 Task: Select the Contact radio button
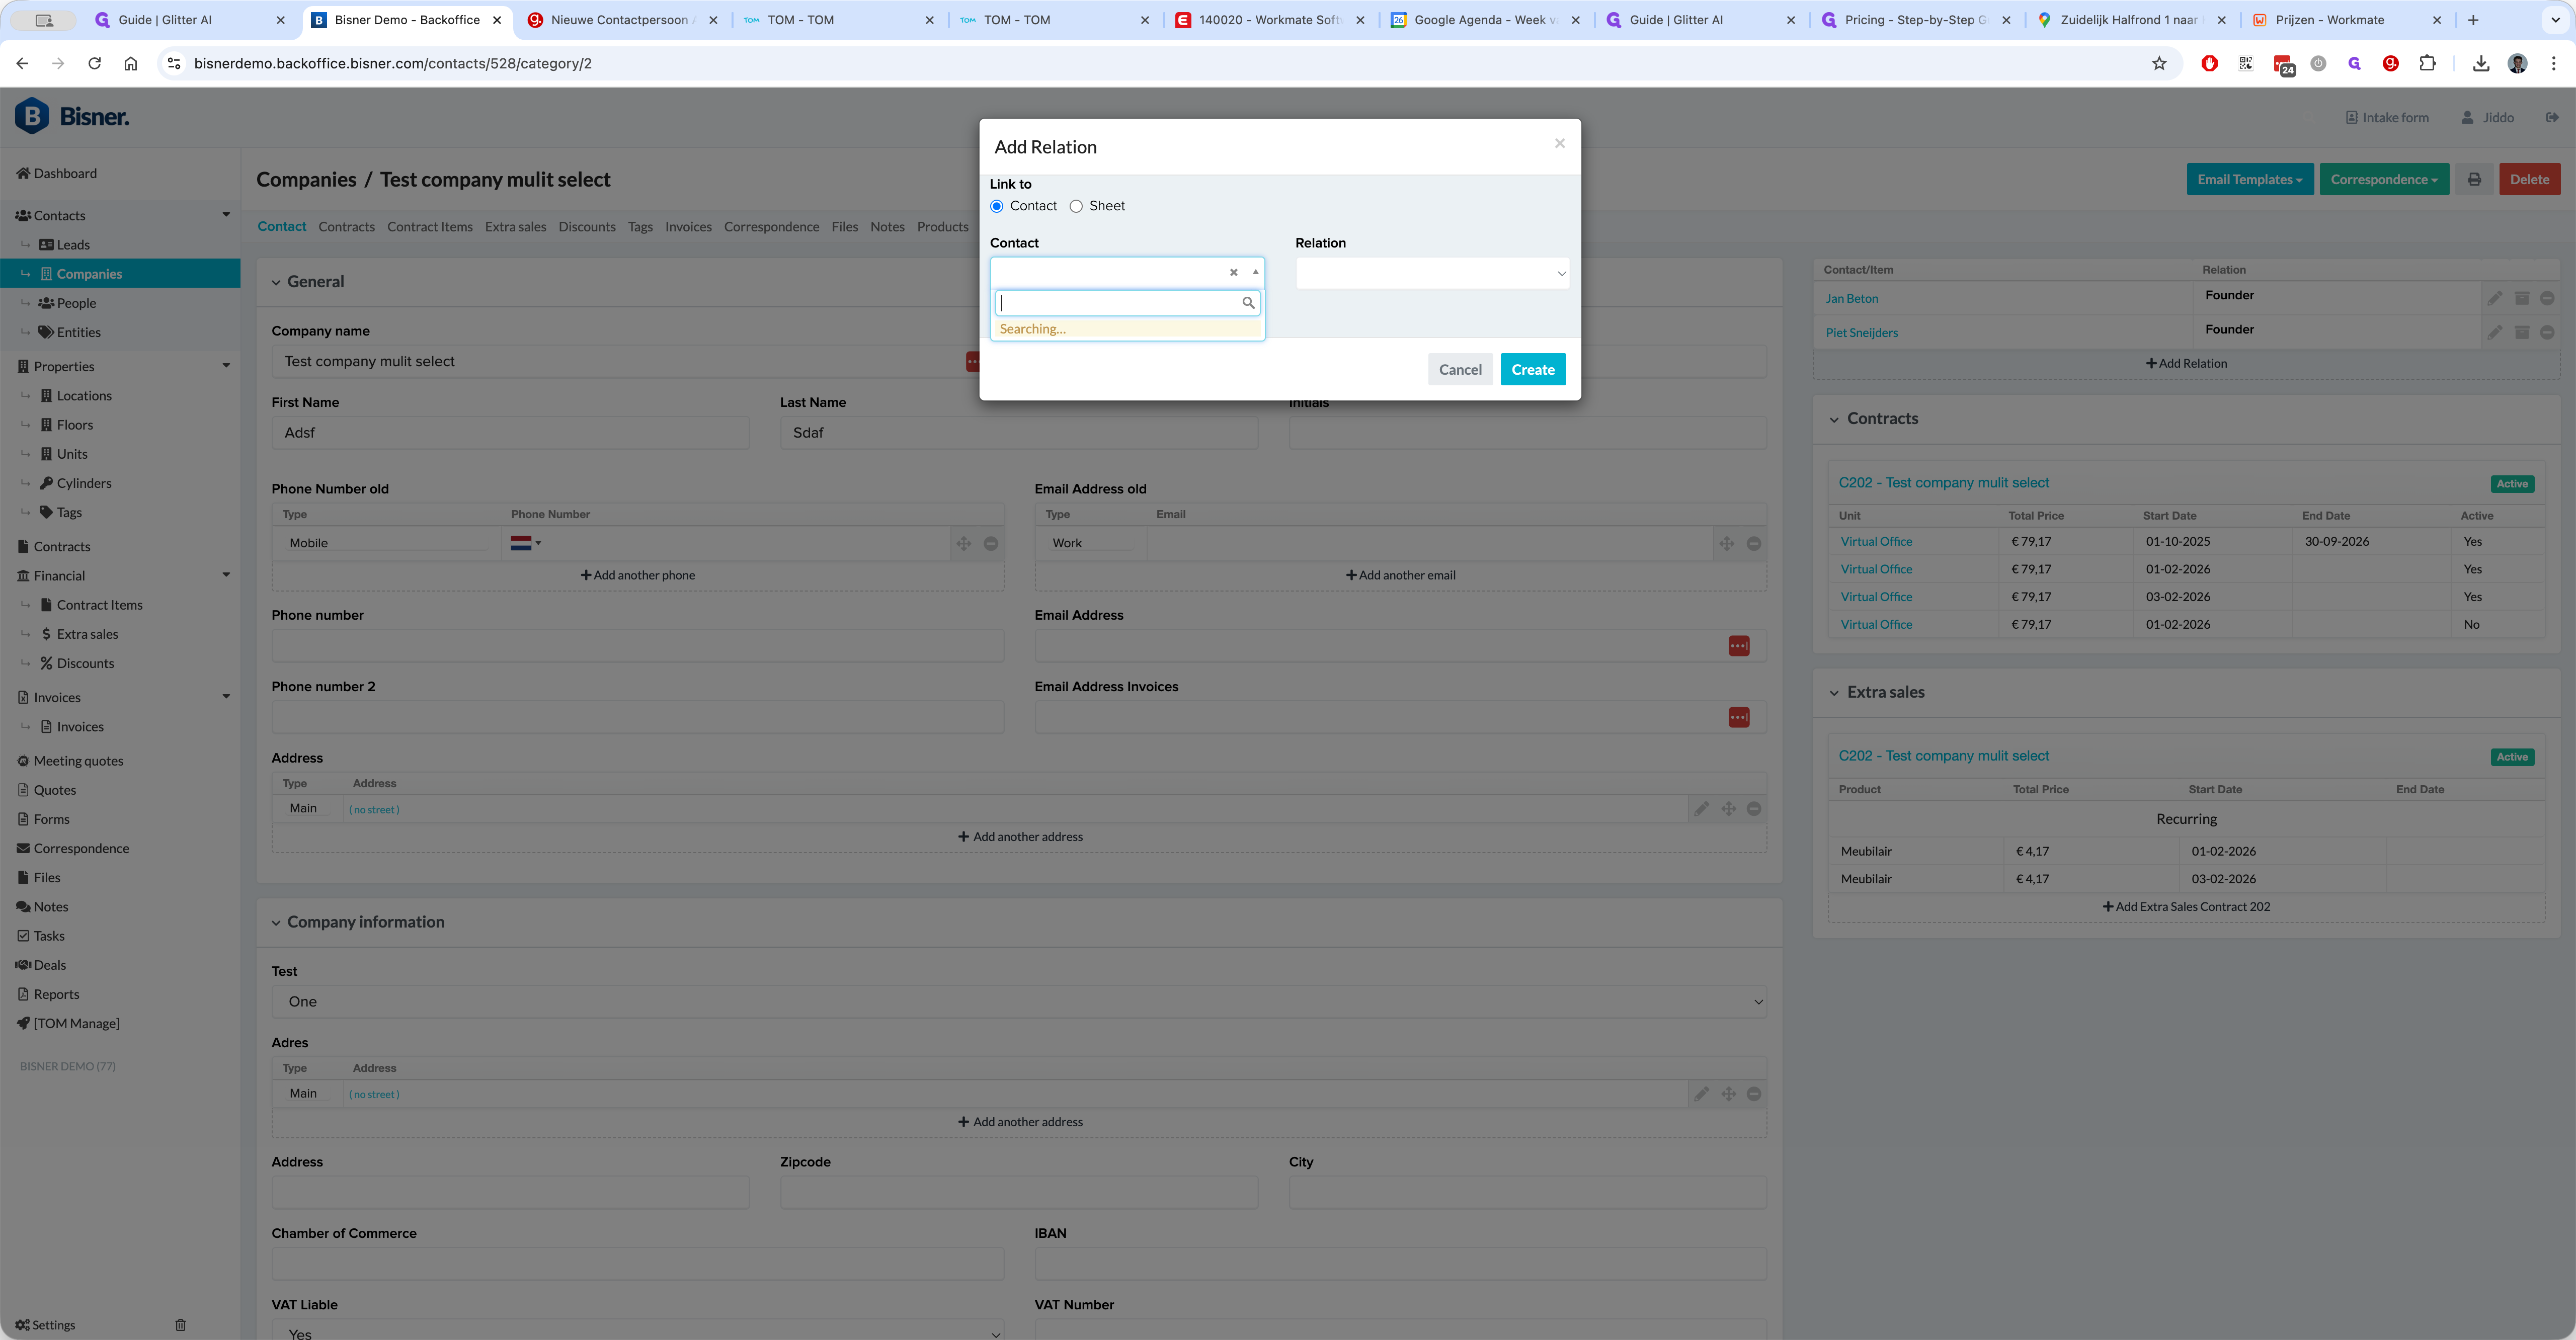point(997,206)
